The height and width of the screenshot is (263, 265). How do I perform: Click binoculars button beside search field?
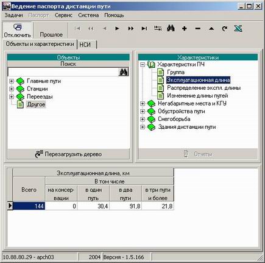124,72
